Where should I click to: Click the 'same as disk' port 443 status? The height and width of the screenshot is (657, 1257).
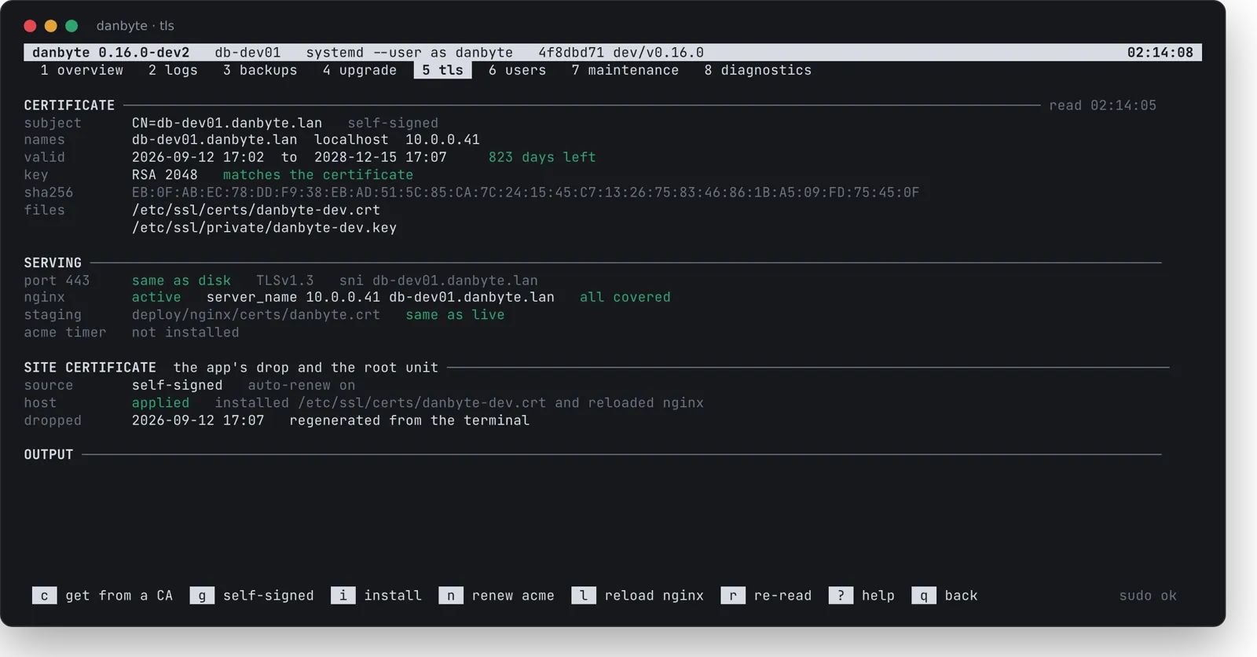[x=181, y=281]
